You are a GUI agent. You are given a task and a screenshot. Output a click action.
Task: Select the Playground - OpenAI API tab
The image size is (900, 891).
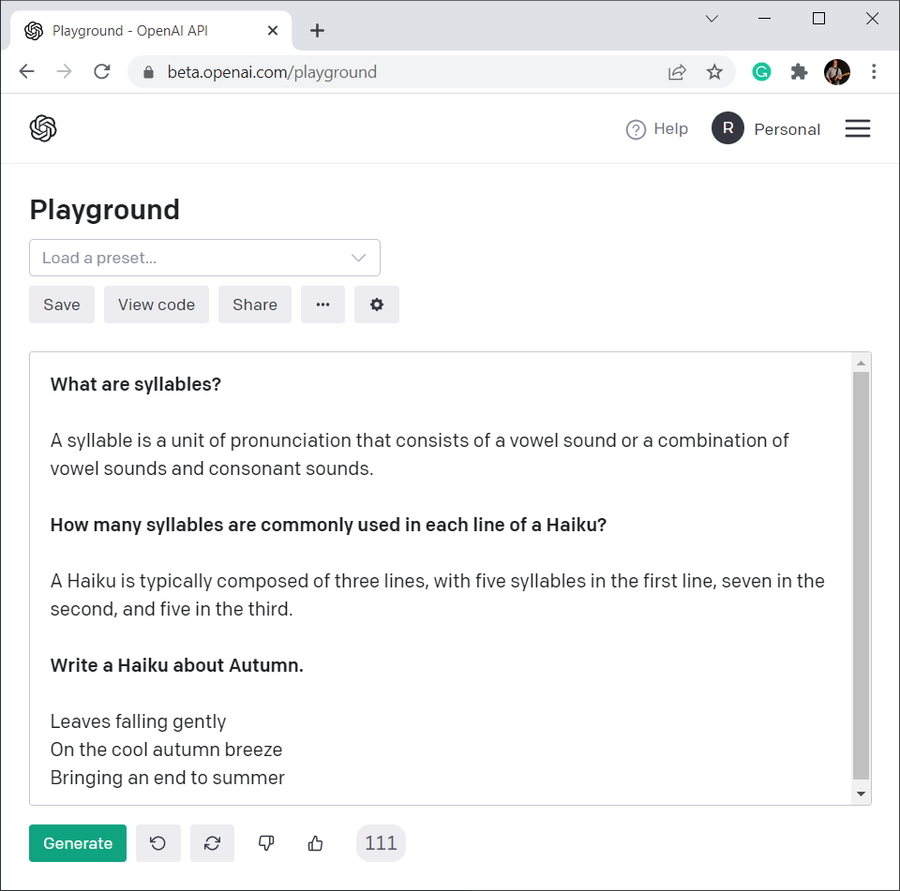click(150, 30)
